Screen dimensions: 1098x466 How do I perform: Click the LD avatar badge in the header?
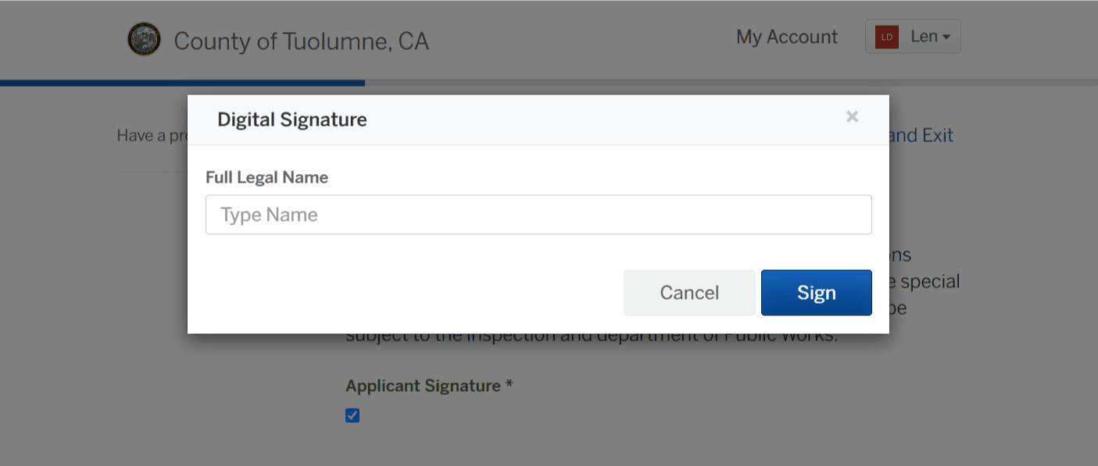[x=886, y=36]
